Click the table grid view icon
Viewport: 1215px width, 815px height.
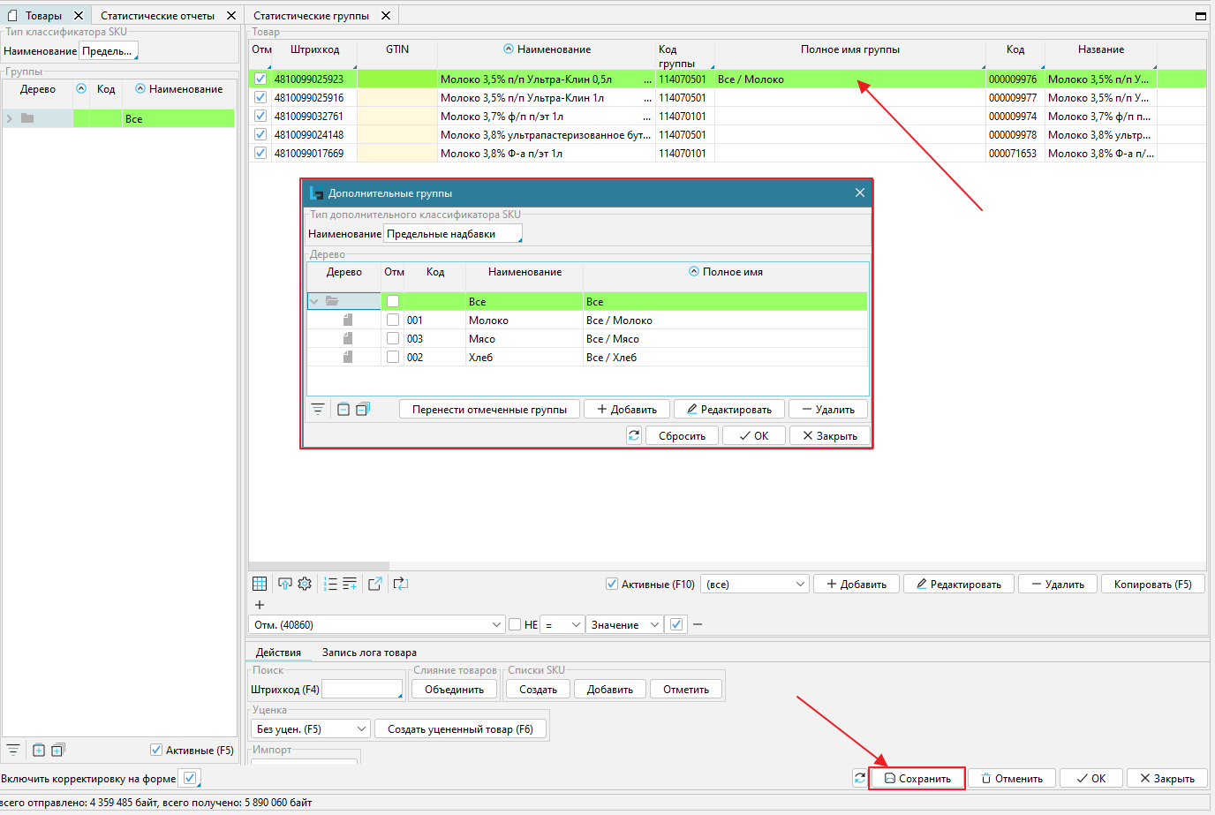tap(260, 584)
